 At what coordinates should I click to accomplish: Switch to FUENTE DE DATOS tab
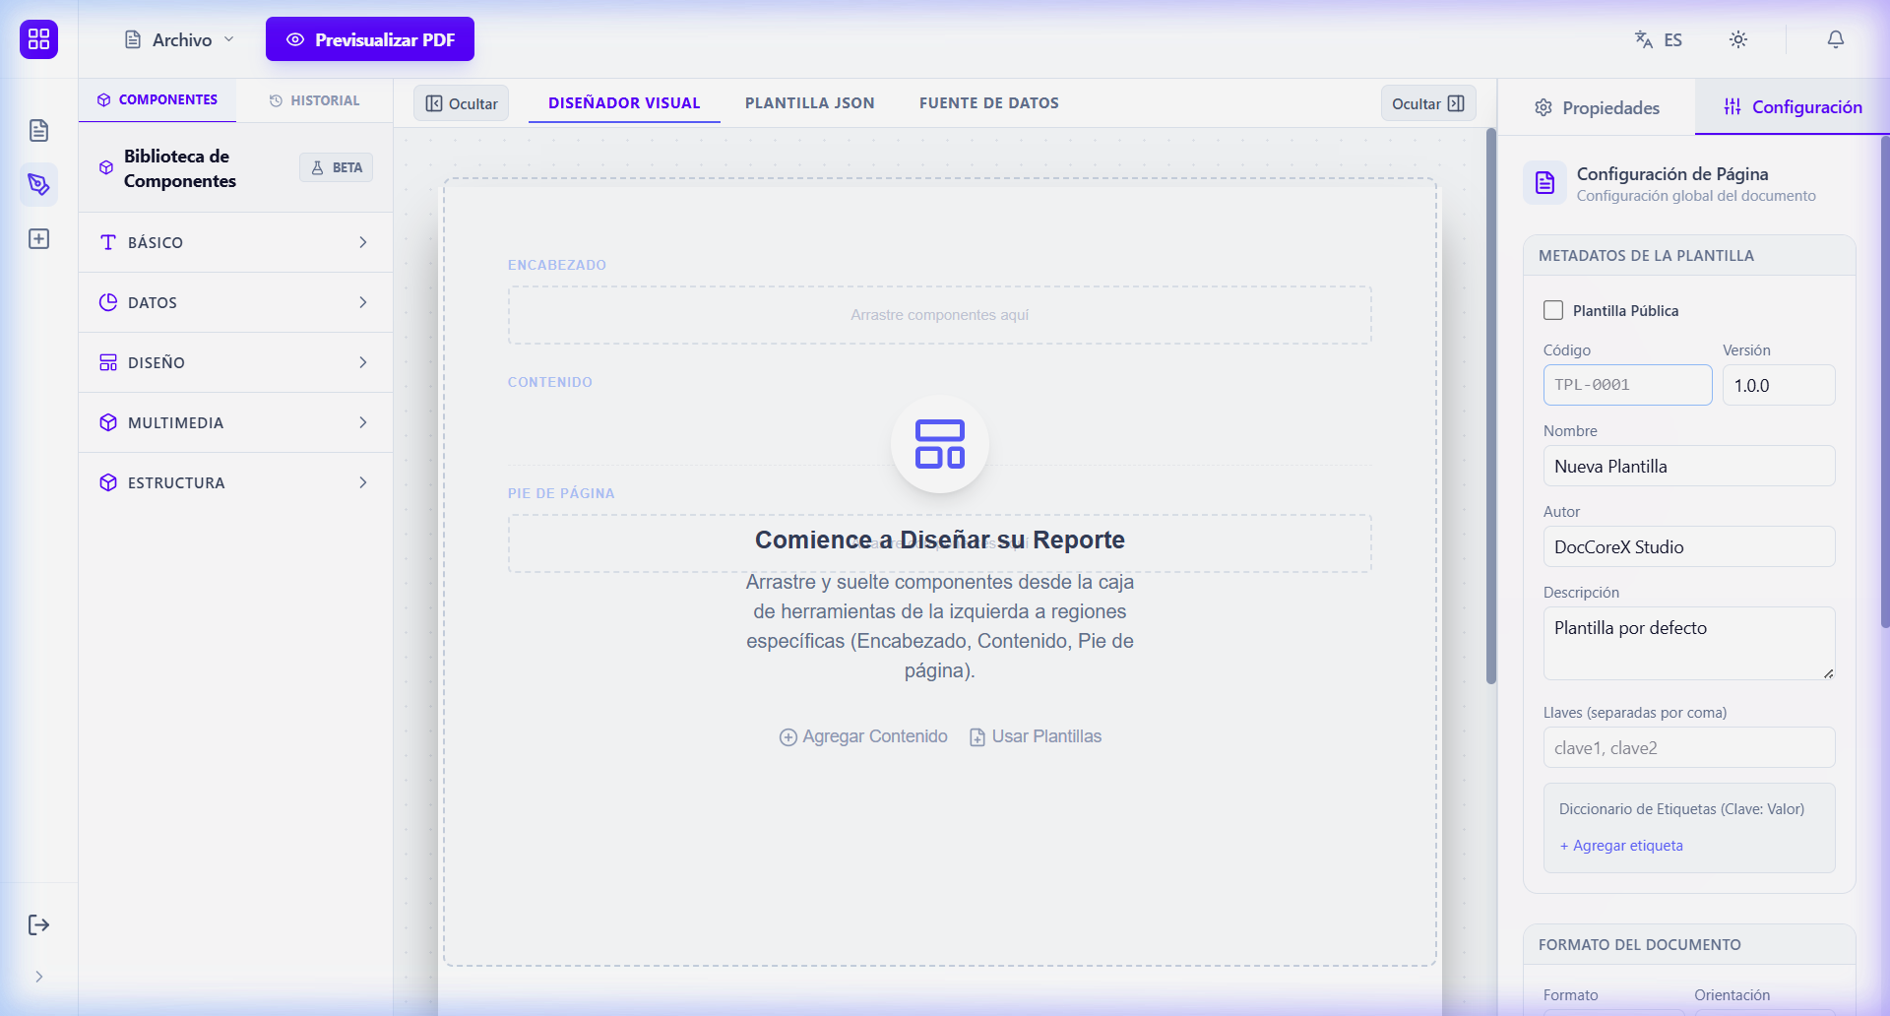989,102
